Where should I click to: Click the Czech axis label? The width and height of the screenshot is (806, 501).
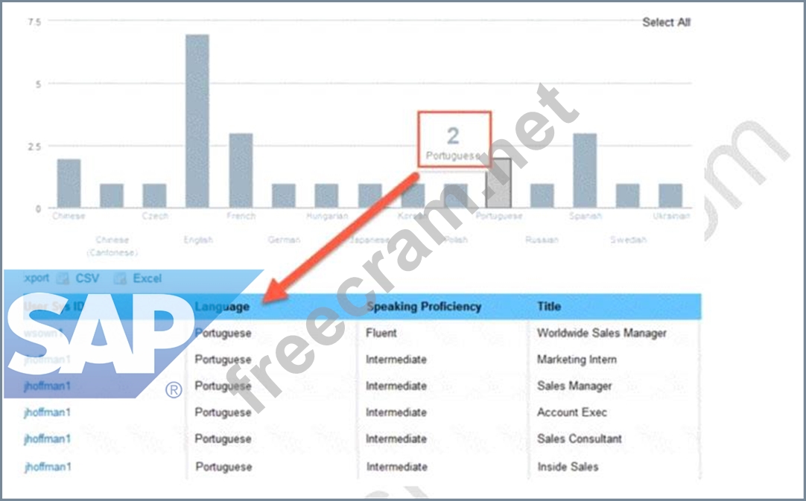155,216
